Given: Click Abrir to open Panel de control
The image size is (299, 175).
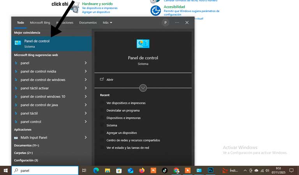Looking at the screenshot, I should pos(110,80).
